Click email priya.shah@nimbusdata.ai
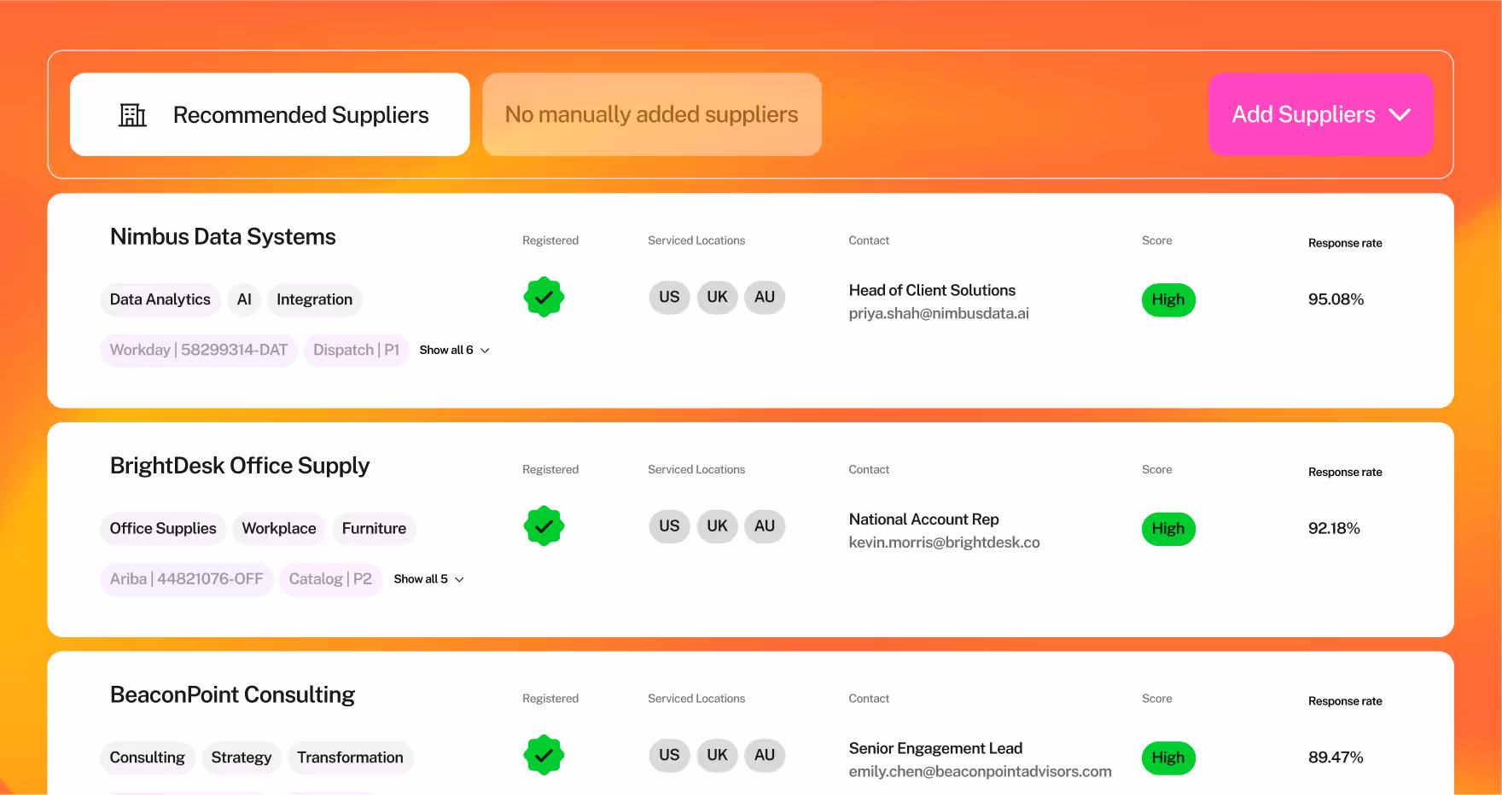The width and height of the screenshot is (1502, 795). [939, 314]
